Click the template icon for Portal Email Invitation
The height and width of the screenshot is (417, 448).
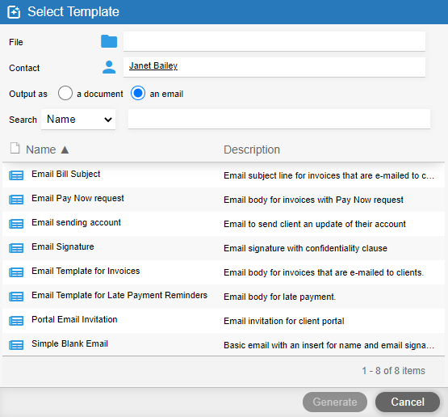[x=16, y=321]
